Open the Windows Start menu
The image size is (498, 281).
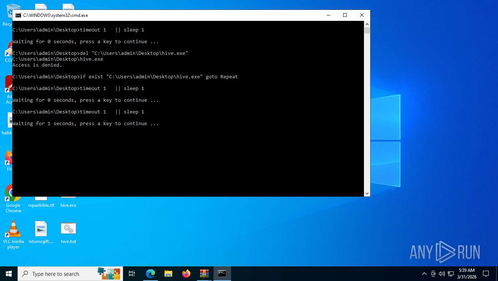(x=9, y=274)
